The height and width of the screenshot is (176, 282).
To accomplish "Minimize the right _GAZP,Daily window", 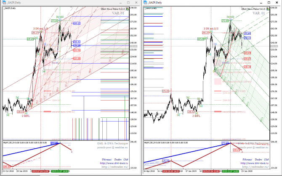I will (x=261, y=3).
